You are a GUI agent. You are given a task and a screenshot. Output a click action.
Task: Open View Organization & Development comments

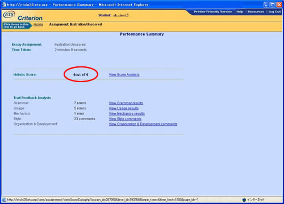click(143, 124)
